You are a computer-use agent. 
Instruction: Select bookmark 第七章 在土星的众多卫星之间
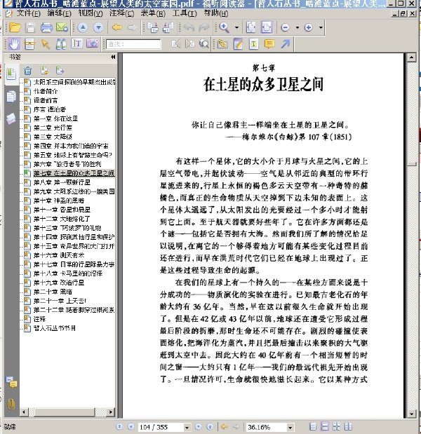[74, 173]
